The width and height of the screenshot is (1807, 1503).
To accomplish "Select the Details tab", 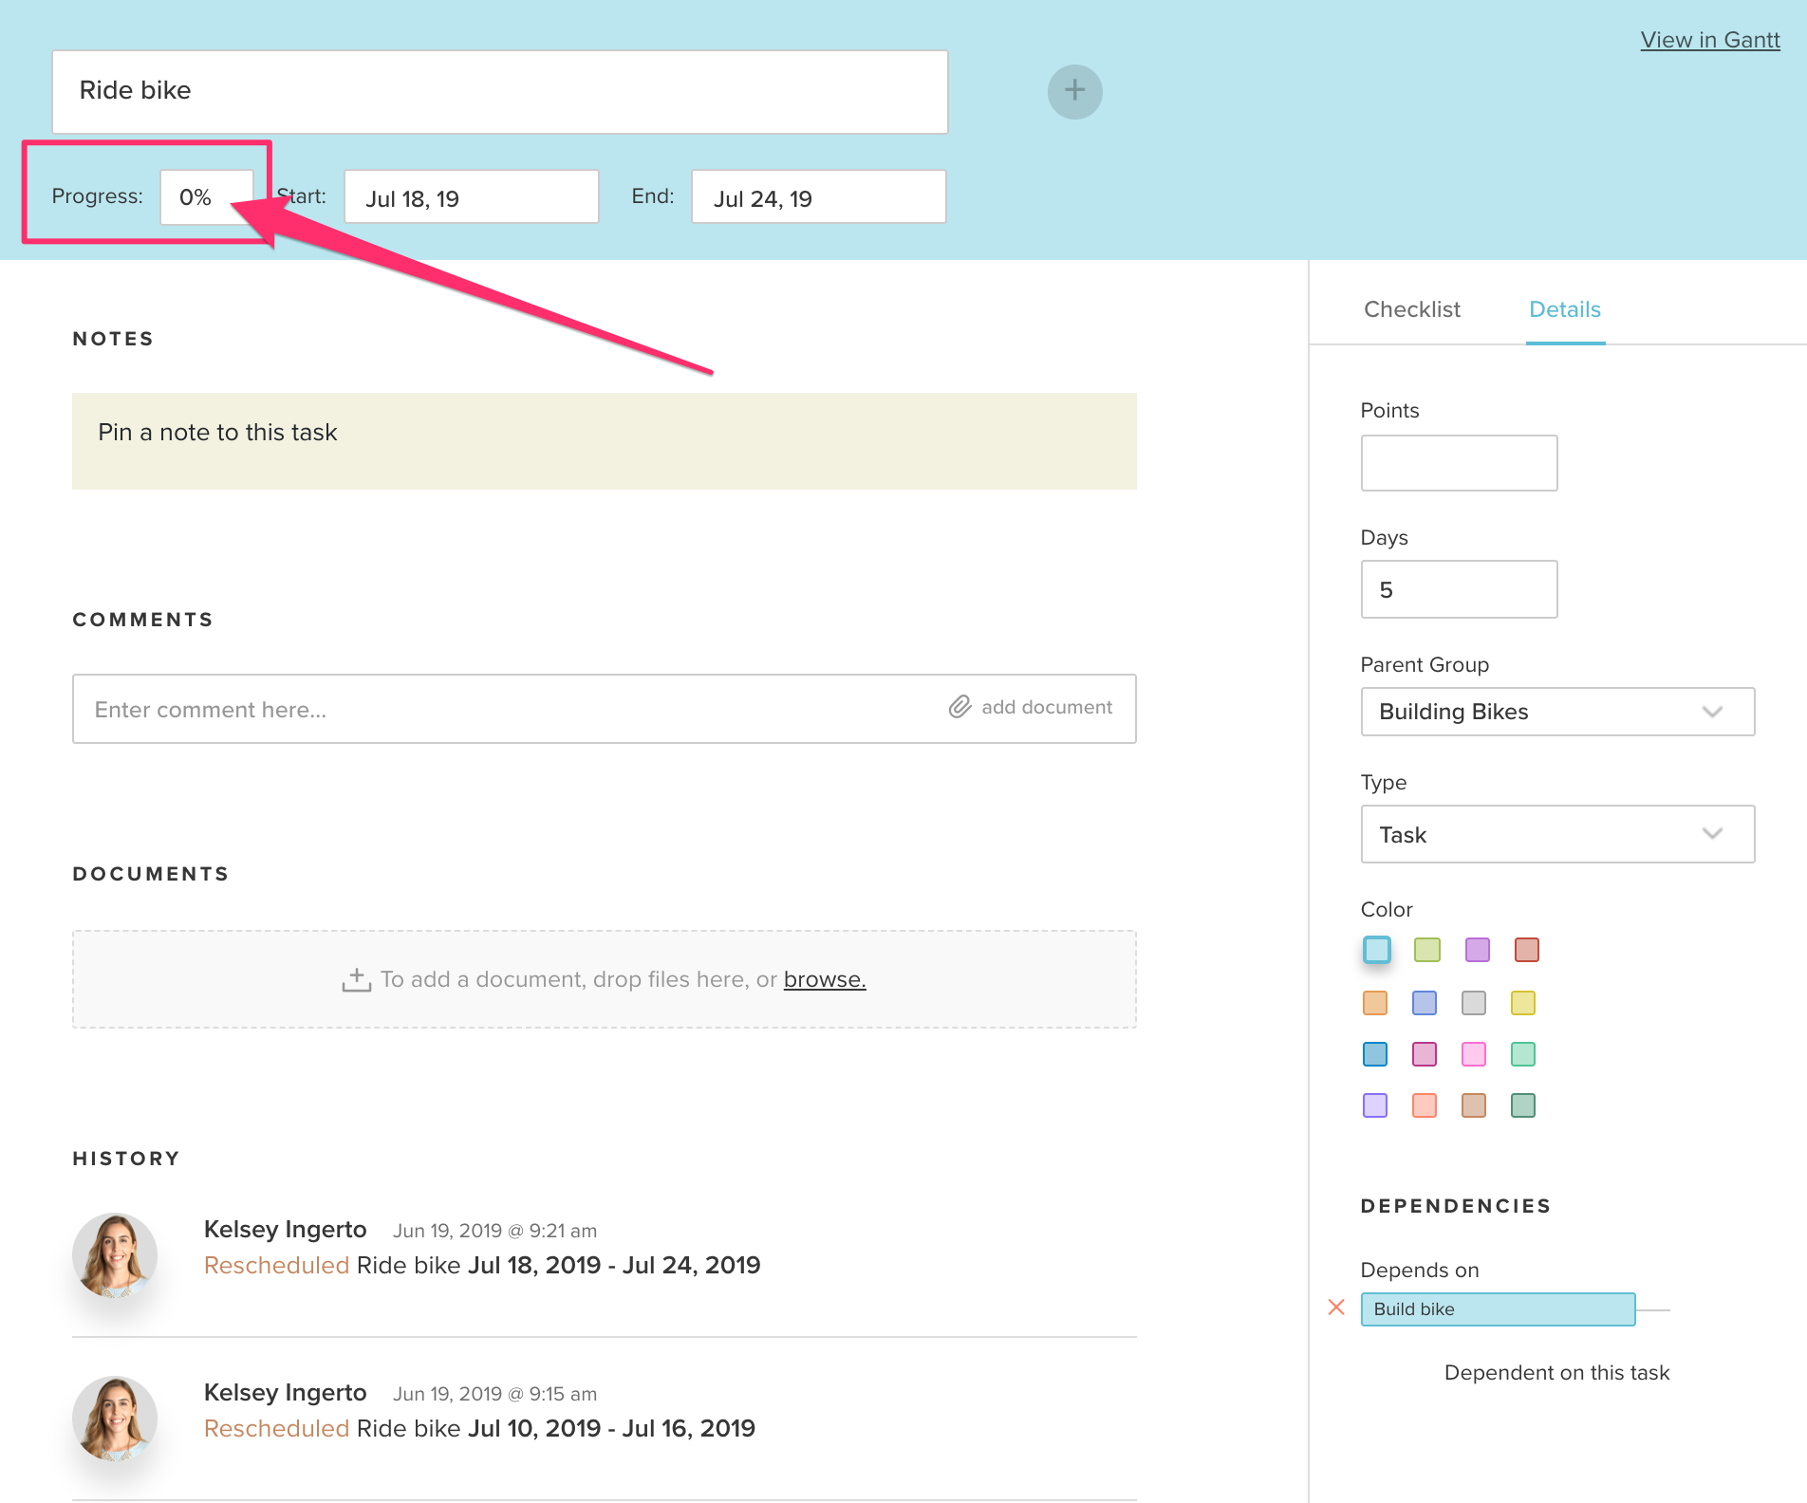I will pos(1563,309).
